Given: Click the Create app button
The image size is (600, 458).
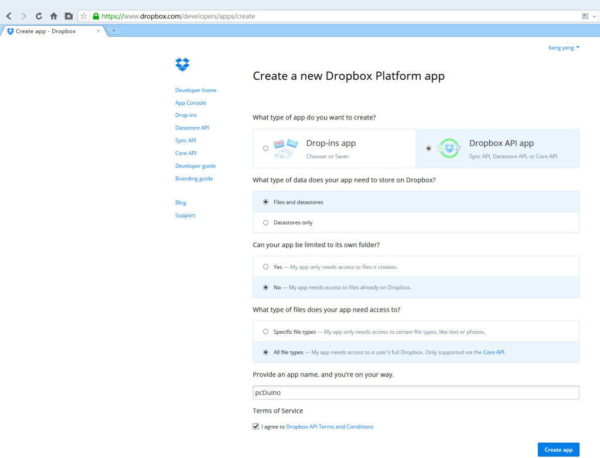Looking at the screenshot, I should tap(558, 450).
